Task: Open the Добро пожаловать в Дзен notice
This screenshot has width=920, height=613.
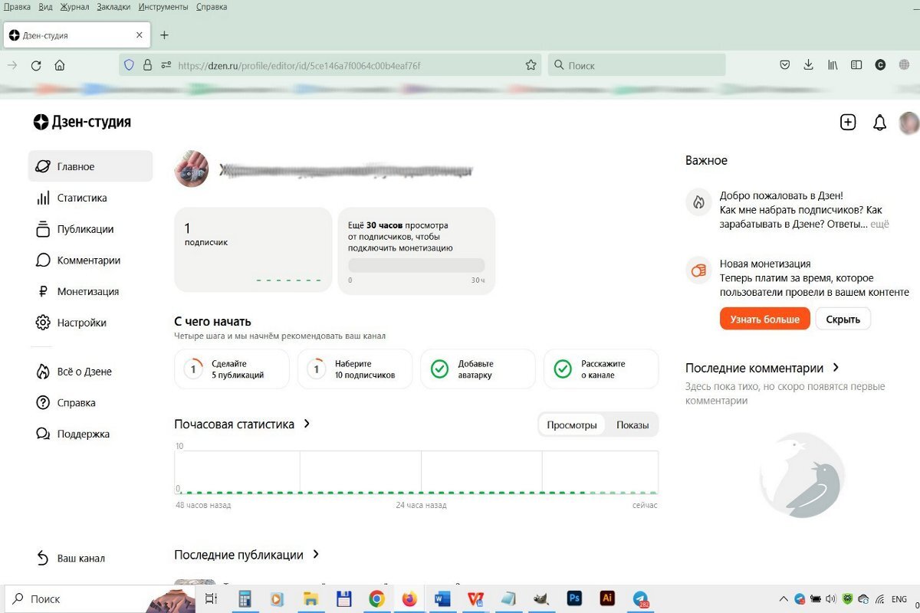Action: coord(787,210)
